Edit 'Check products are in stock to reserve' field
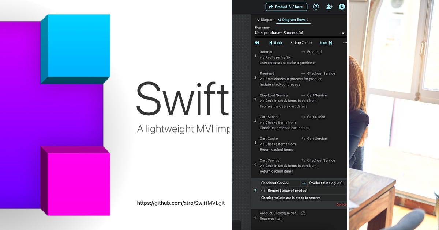The width and height of the screenshot is (439, 230). click(x=303, y=198)
